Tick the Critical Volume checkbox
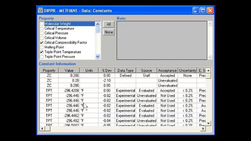251x141 pixels. coord(42,38)
